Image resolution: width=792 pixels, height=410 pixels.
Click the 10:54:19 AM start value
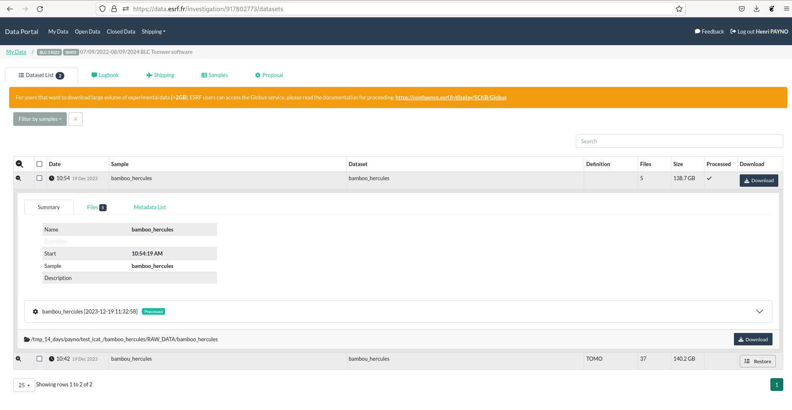(147, 253)
